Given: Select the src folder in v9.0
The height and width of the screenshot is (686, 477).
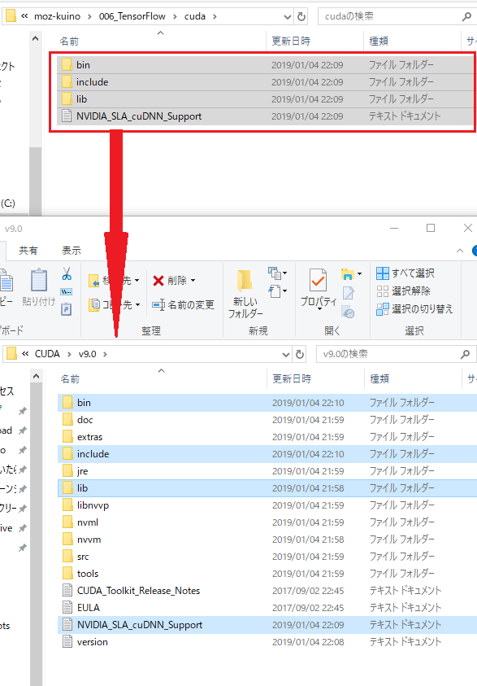Looking at the screenshot, I should pyautogui.click(x=267, y=556).
